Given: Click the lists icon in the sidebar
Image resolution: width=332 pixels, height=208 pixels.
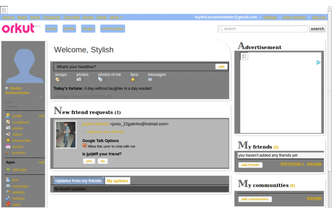Looking at the screenshot, I should pyautogui.click(x=8, y=180).
